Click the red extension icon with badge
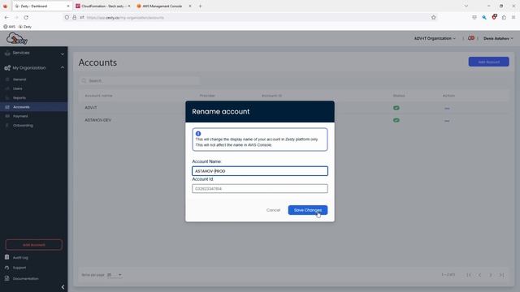Viewport: 520px width, 292px height. pos(494,17)
